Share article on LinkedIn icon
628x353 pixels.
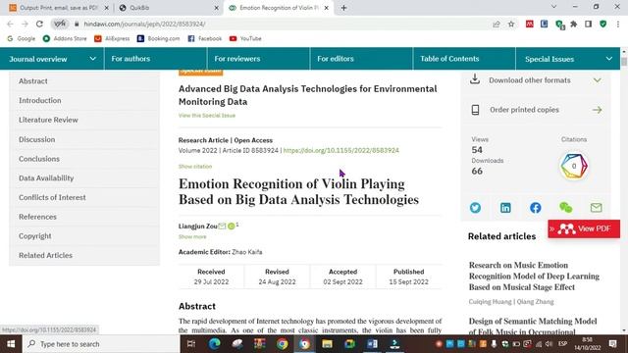pos(505,208)
